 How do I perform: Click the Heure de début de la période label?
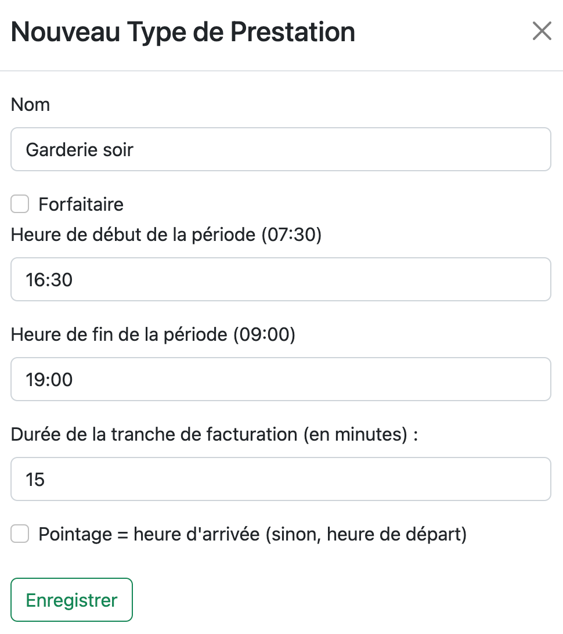coord(133,235)
